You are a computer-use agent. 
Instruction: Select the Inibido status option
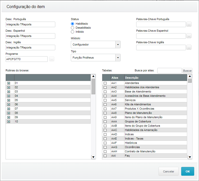[73, 32]
